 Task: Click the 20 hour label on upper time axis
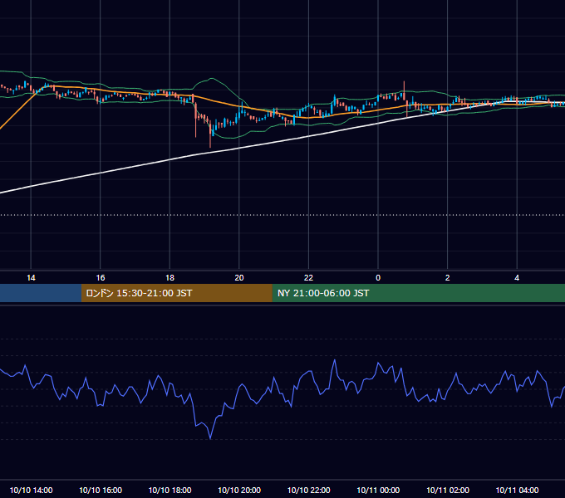(x=239, y=278)
